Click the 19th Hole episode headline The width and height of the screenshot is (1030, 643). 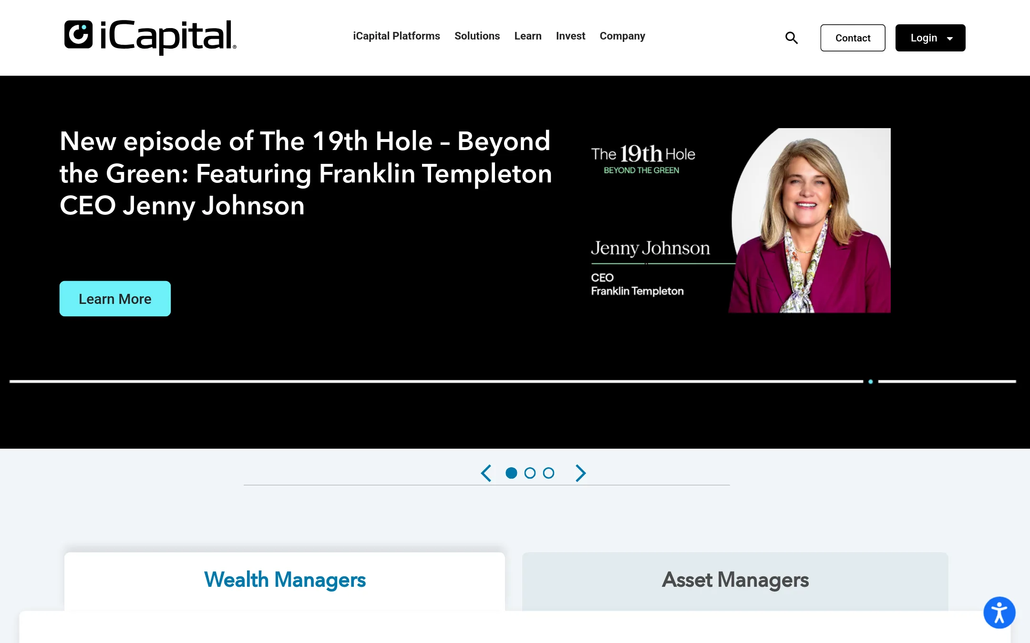306,173
